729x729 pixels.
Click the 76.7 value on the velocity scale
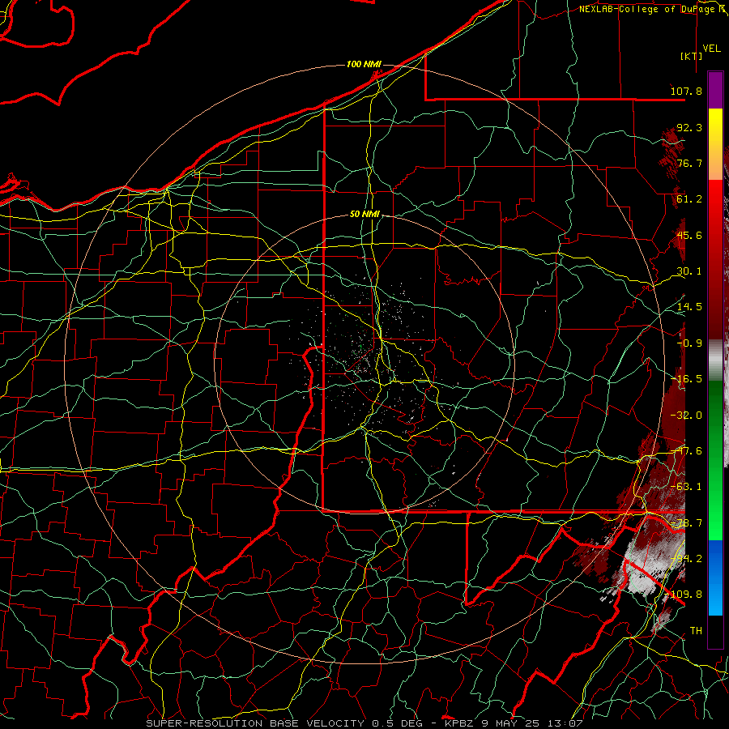click(689, 163)
